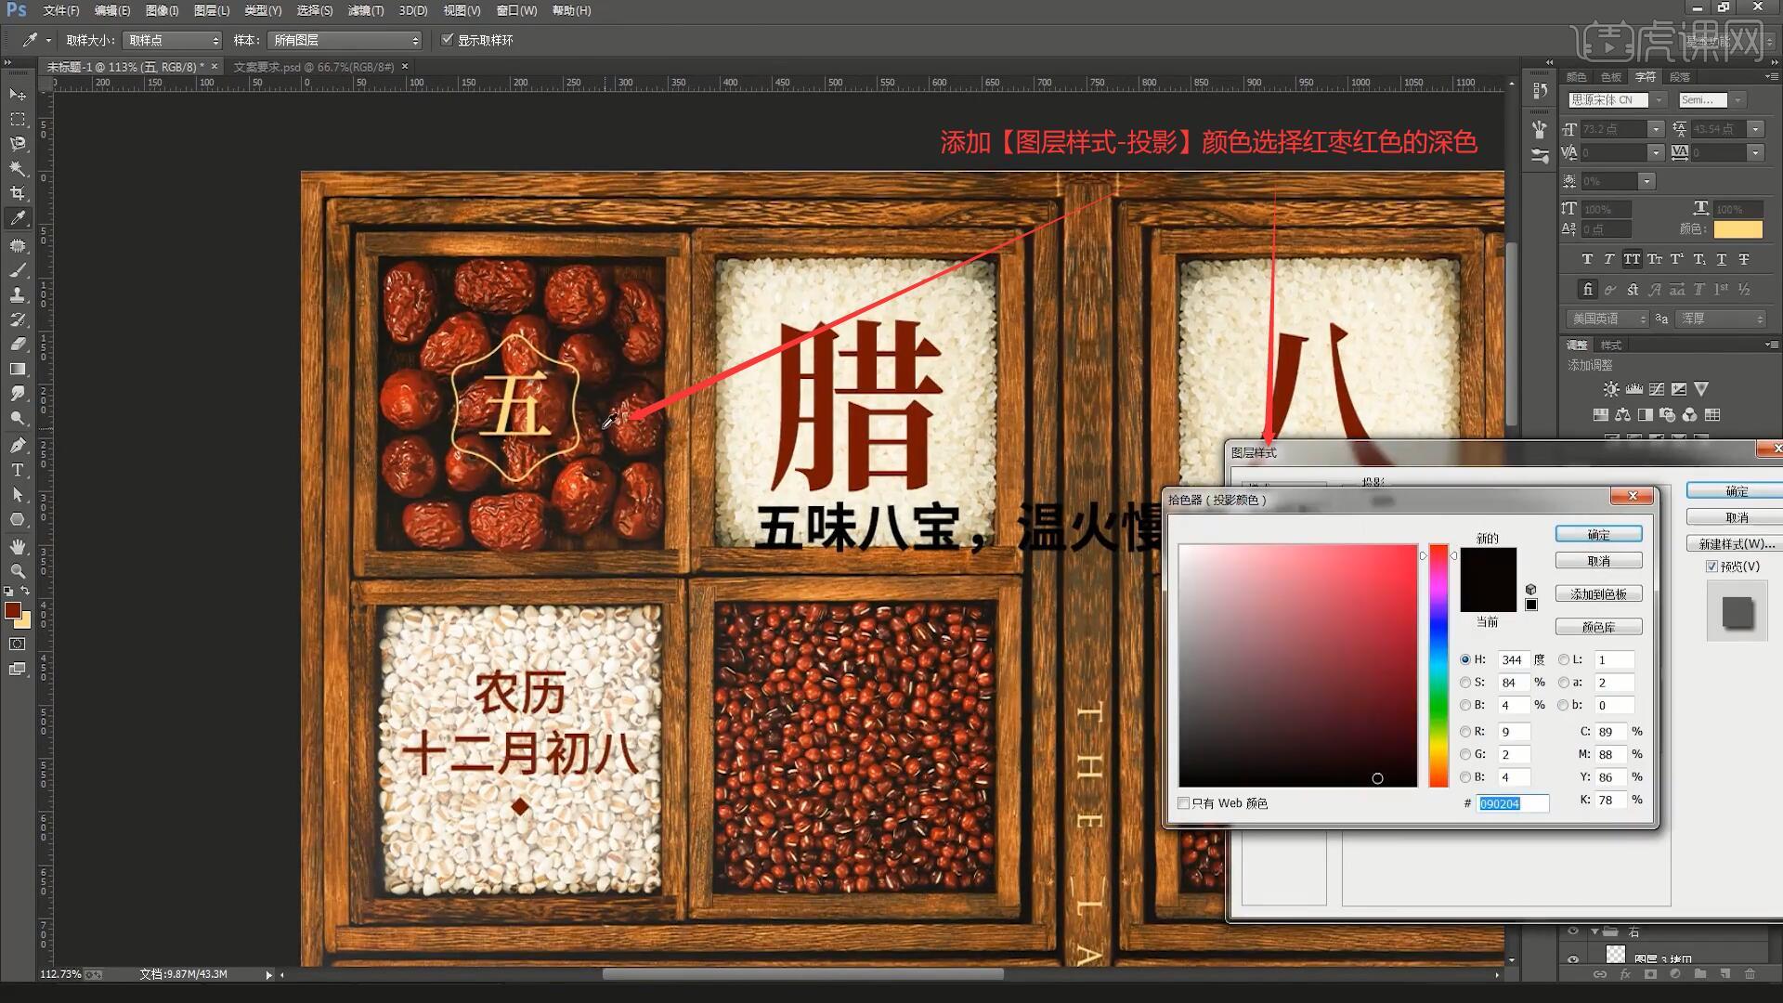The width and height of the screenshot is (1783, 1003).
Task: Select the Clone Stamp tool
Action: (x=18, y=294)
